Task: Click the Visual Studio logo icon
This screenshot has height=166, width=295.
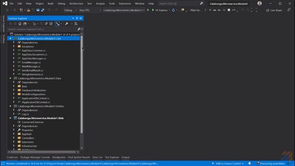Action: [x=5, y=3]
